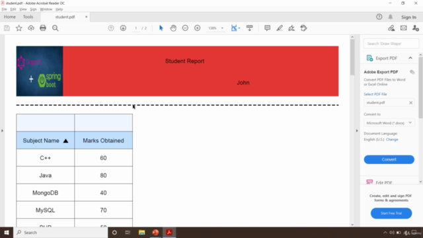Click Select PDF File link
Viewport: 423px width, 238px height.
tap(375, 94)
